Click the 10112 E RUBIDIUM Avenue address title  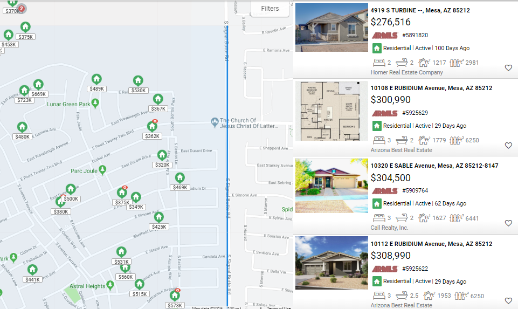point(431,244)
